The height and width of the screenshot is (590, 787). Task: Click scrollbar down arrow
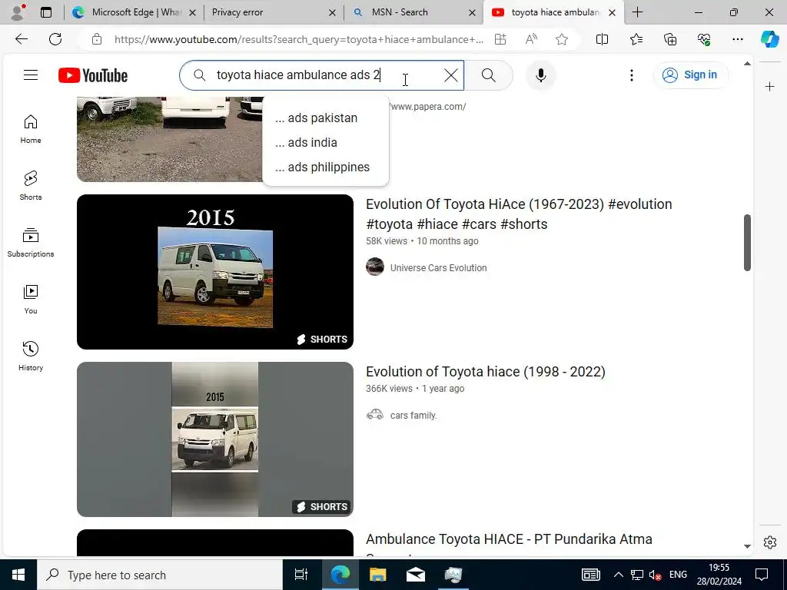click(747, 546)
